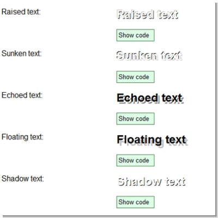Image resolution: width=218 pixels, height=218 pixels.
Task: Select the Sunken text styled sample
Action: (149, 56)
